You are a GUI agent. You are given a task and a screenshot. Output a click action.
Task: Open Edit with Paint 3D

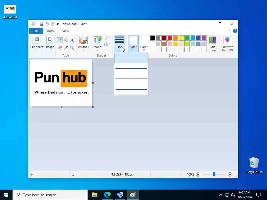[x=227, y=44]
